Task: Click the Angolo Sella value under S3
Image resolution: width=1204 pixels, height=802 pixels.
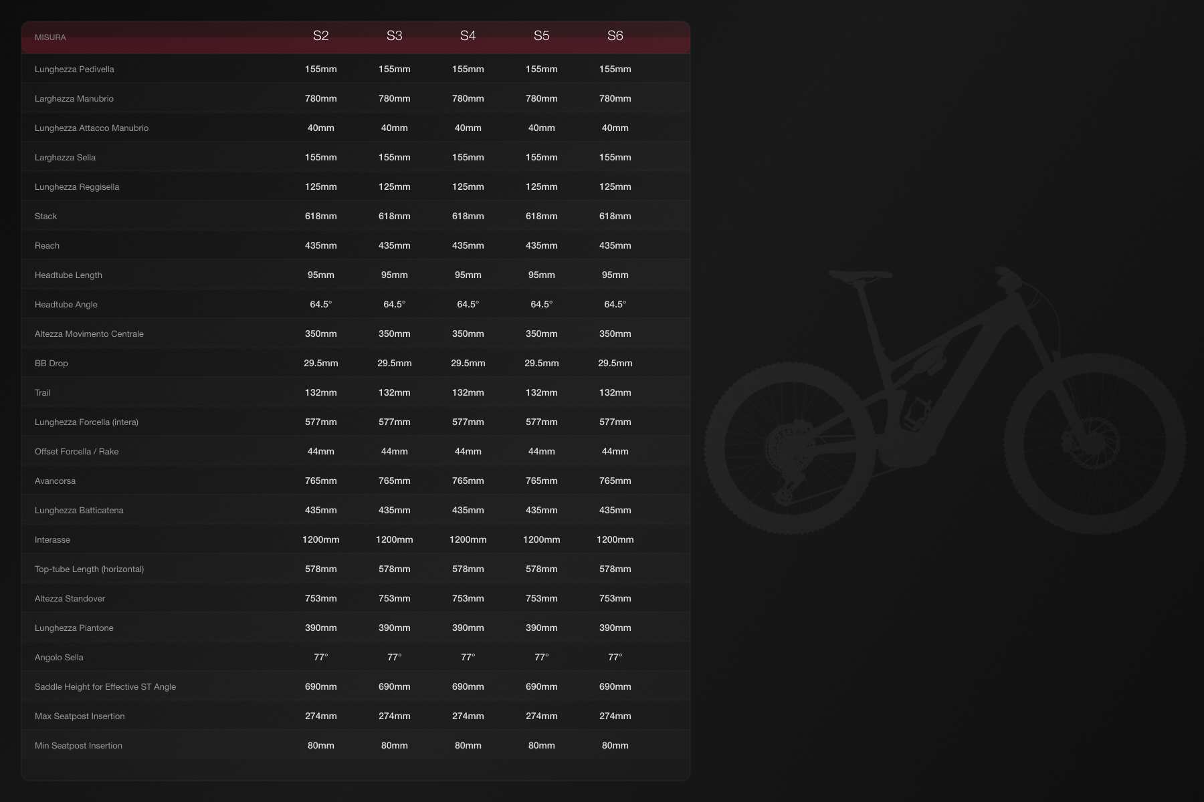Action: coord(394,658)
